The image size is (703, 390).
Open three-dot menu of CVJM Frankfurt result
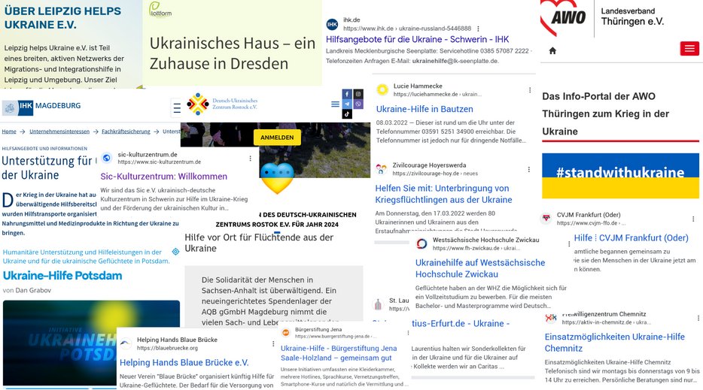(693, 219)
